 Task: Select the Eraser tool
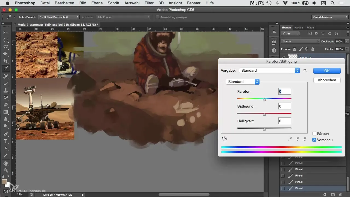5,105
